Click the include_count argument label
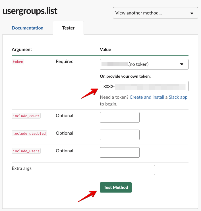201x211 pixels. [x=26, y=116]
